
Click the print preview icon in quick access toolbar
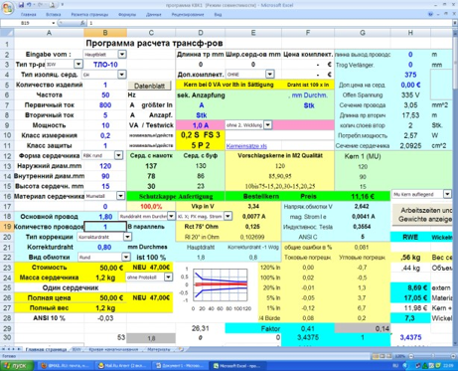pyautogui.click(x=53, y=5)
